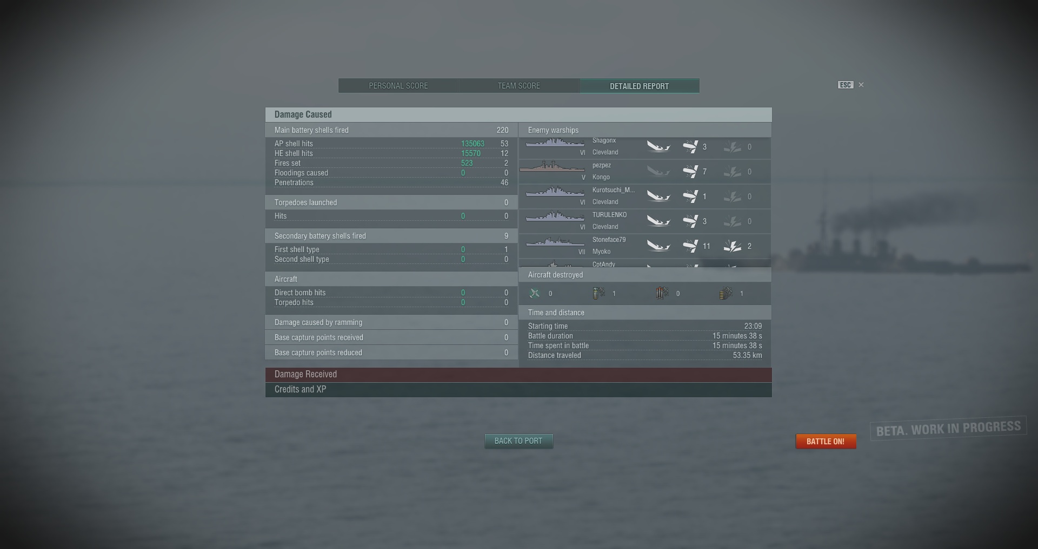Switch to the Personal Score tab

click(x=398, y=86)
